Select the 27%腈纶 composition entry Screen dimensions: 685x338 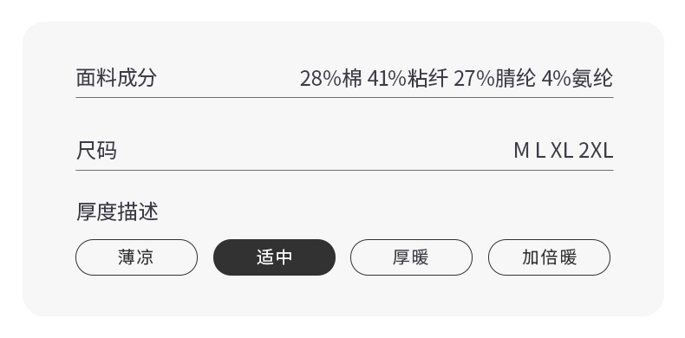[x=494, y=79]
